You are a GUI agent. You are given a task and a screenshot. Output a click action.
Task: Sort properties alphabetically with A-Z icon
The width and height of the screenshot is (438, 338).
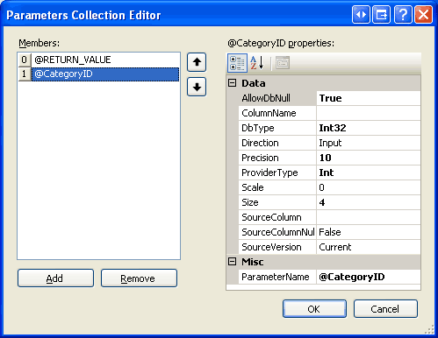257,63
